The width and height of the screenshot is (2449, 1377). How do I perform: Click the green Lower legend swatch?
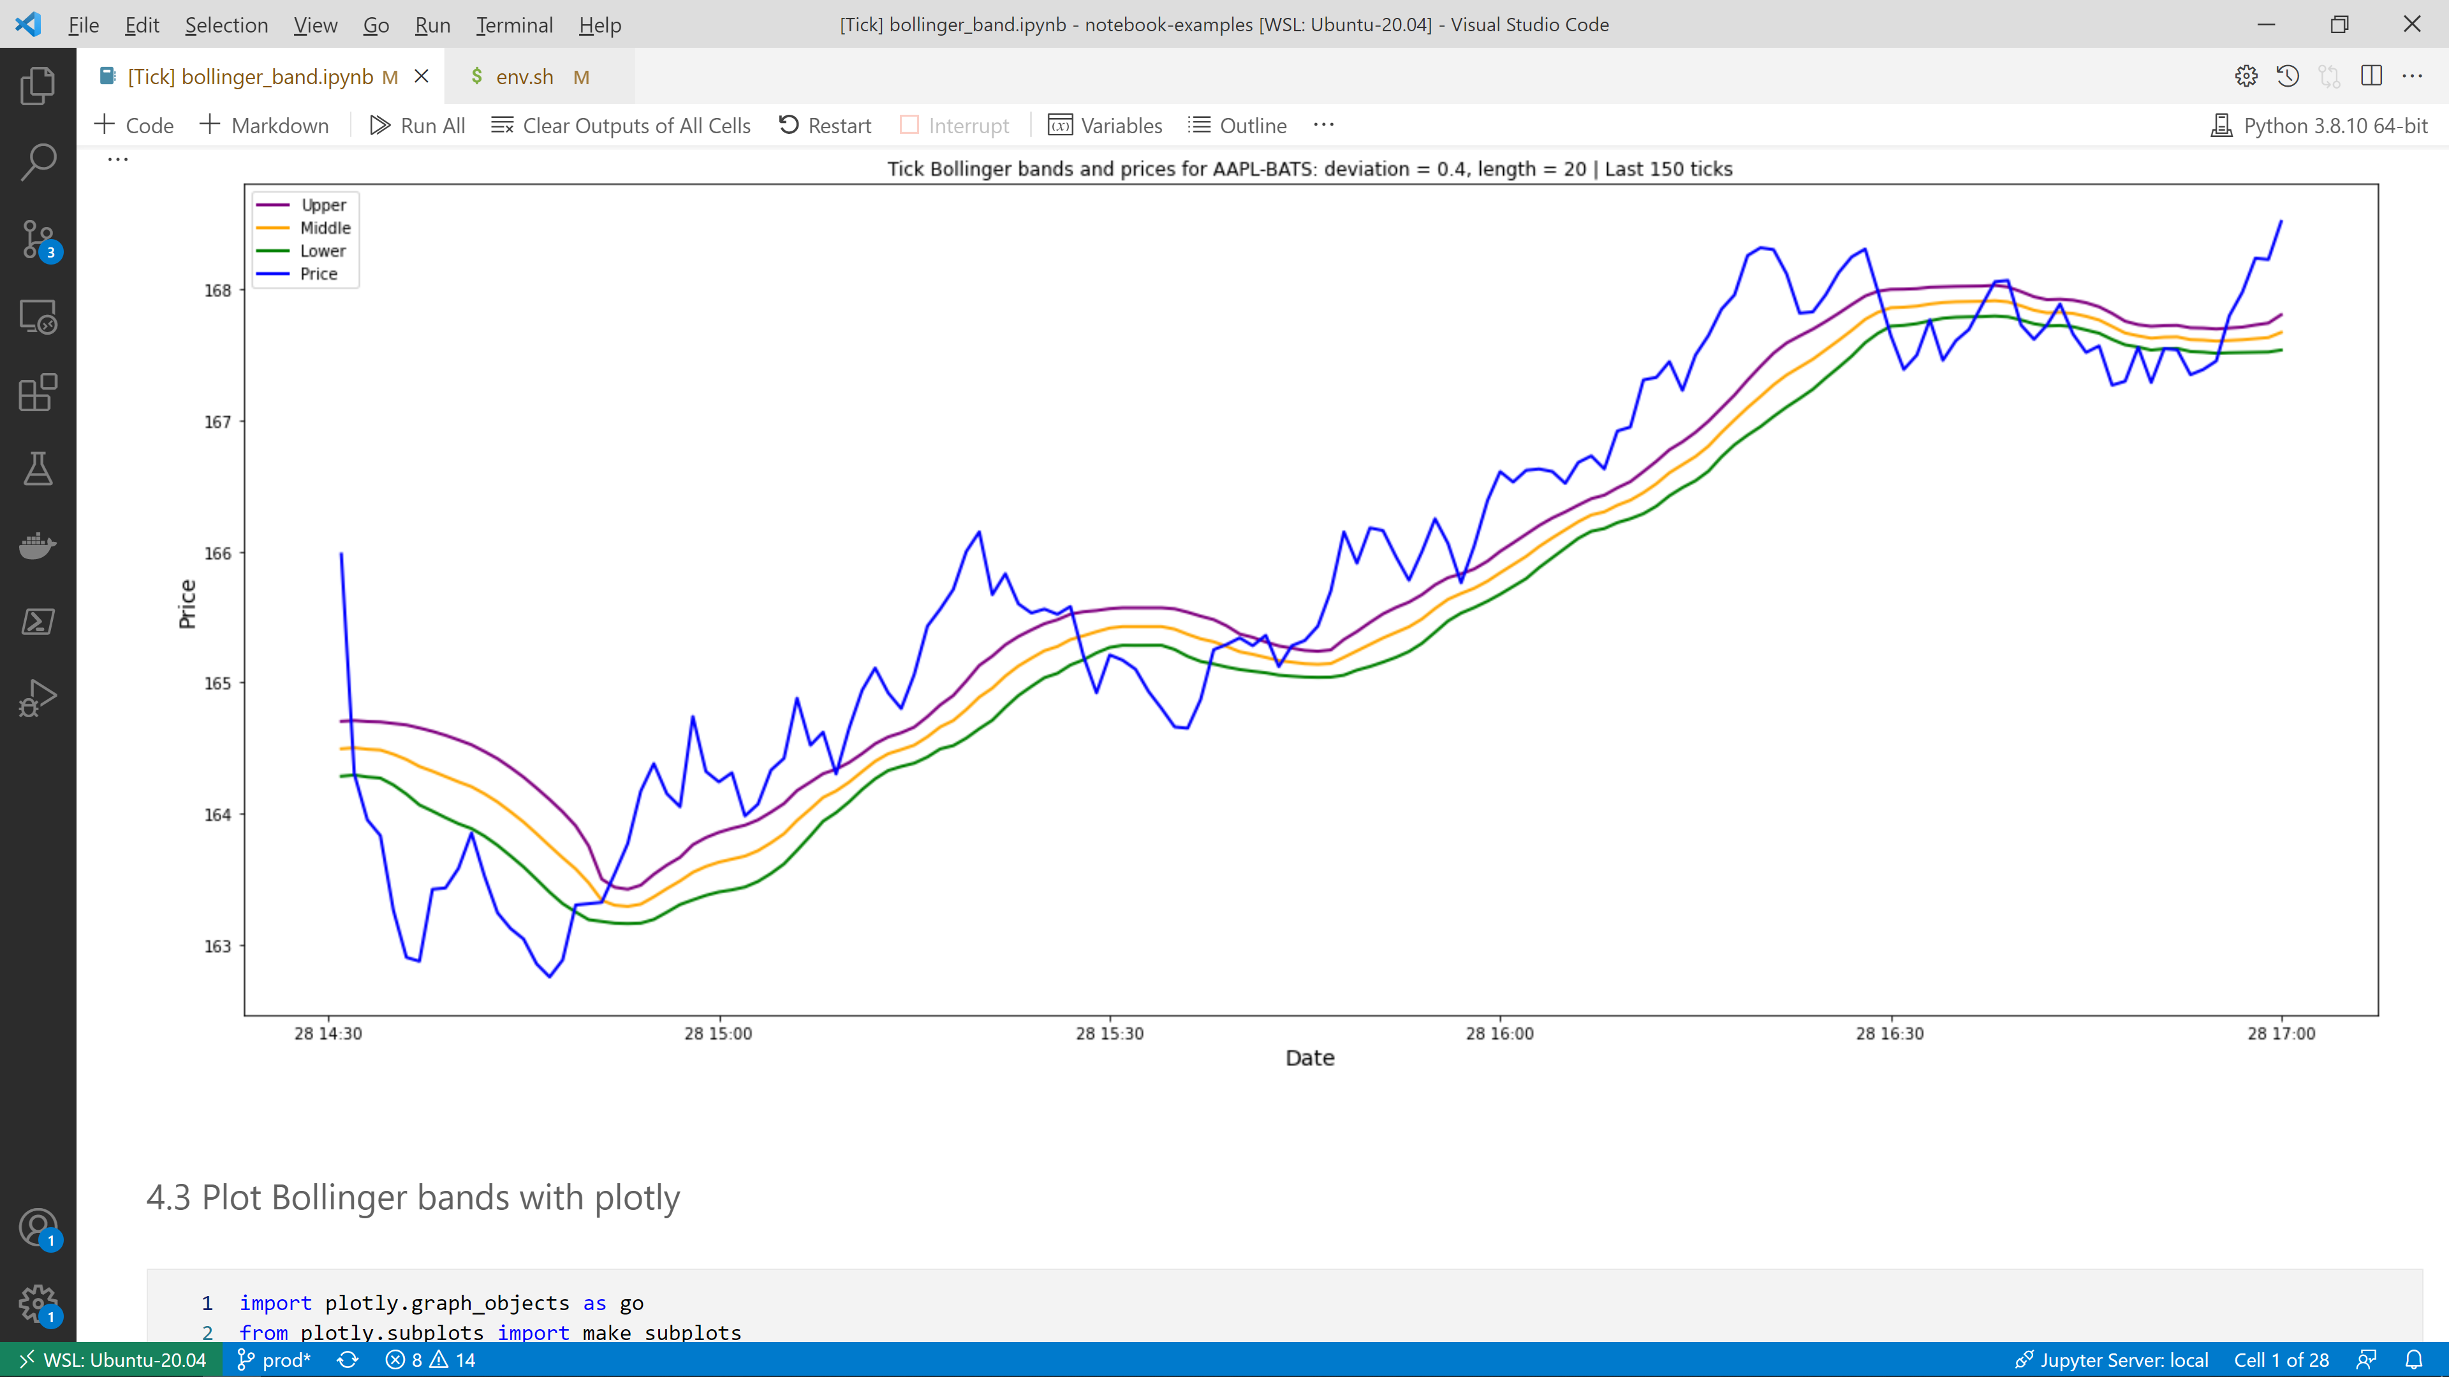click(x=273, y=251)
